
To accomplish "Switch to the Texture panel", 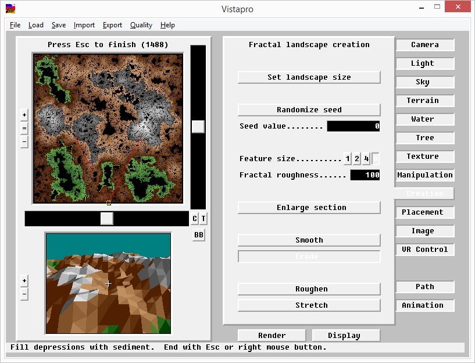I will (x=425, y=156).
